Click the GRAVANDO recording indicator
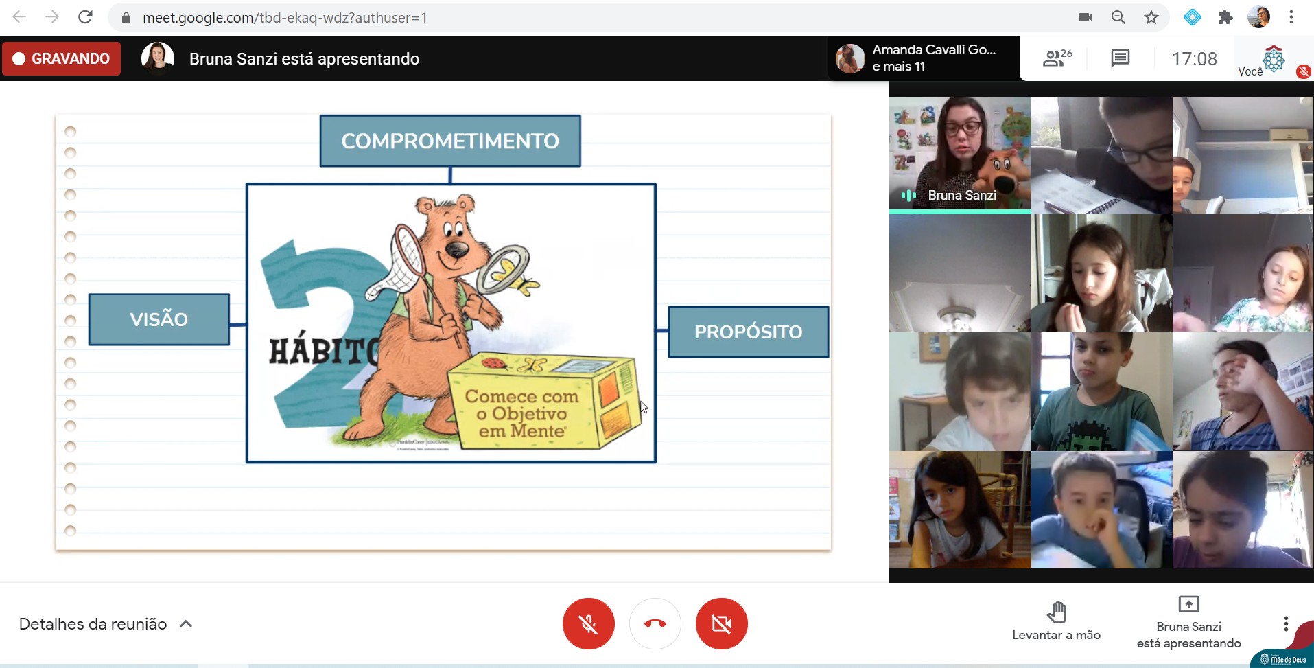Image resolution: width=1314 pixels, height=668 pixels. pyautogui.click(x=62, y=59)
